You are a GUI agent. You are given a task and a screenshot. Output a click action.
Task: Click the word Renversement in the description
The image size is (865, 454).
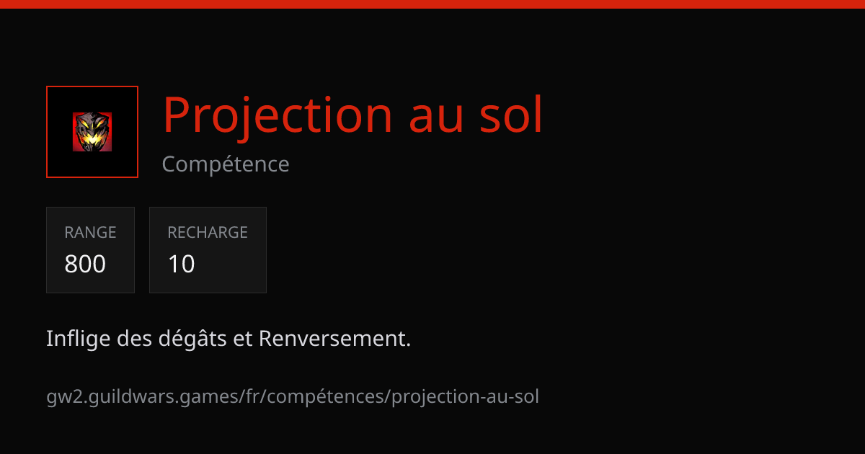point(334,338)
